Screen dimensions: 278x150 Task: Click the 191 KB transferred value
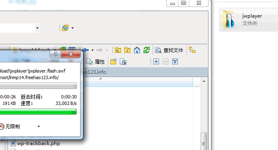point(9,103)
